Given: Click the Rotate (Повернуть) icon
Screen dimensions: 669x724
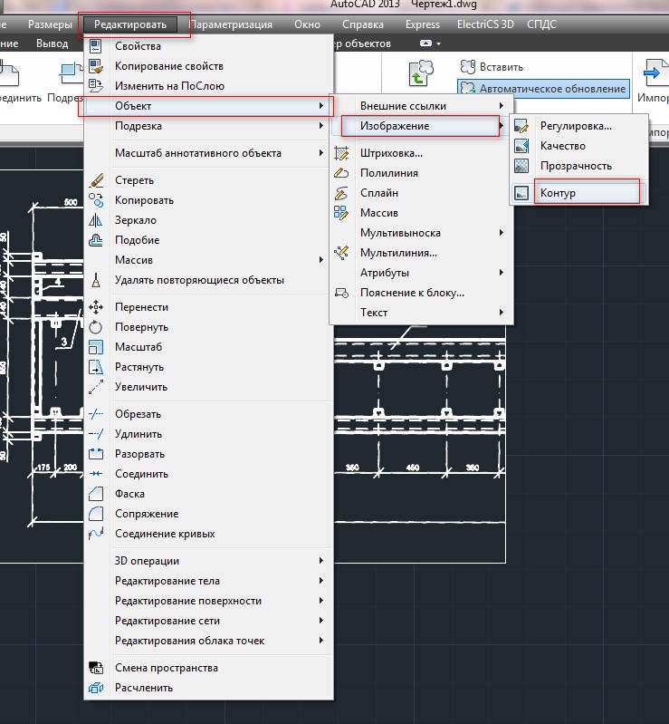Looking at the screenshot, I should coord(97,327).
